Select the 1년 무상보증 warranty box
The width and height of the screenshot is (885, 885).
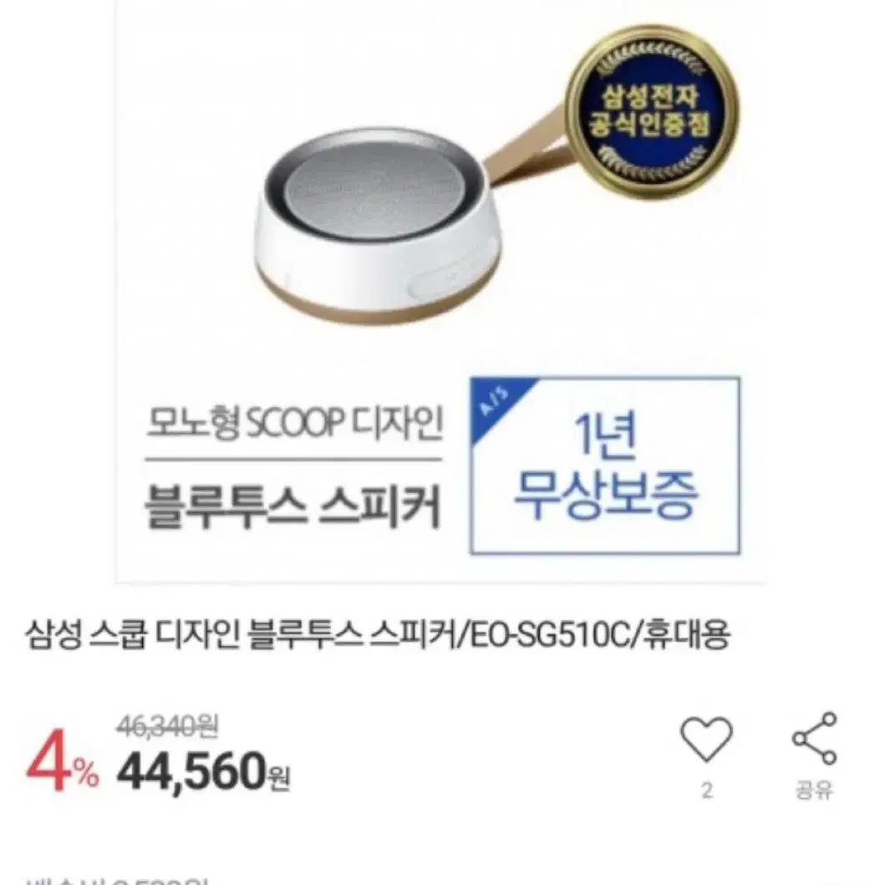605,465
